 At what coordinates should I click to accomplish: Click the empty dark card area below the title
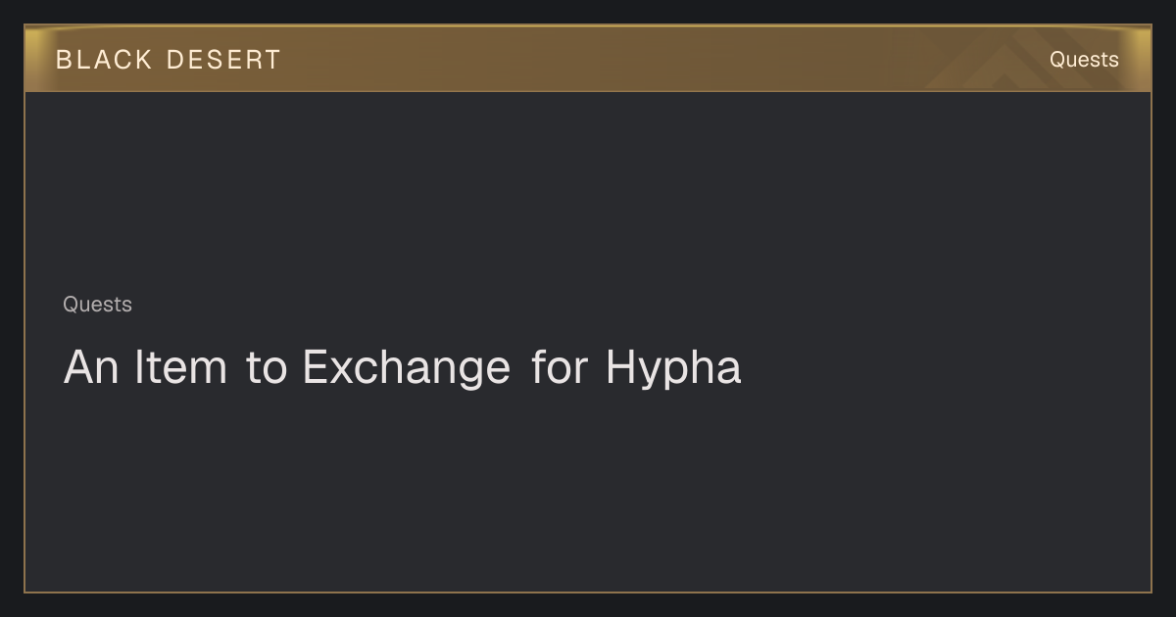click(x=588, y=490)
